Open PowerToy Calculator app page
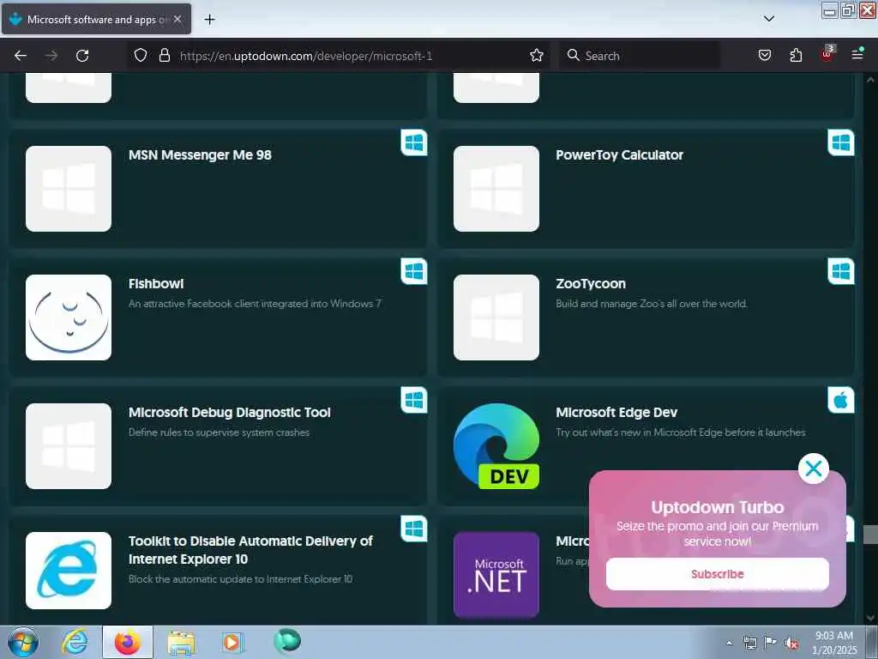Image resolution: width=878 pixels, height=659 pixels. [619, 155]
